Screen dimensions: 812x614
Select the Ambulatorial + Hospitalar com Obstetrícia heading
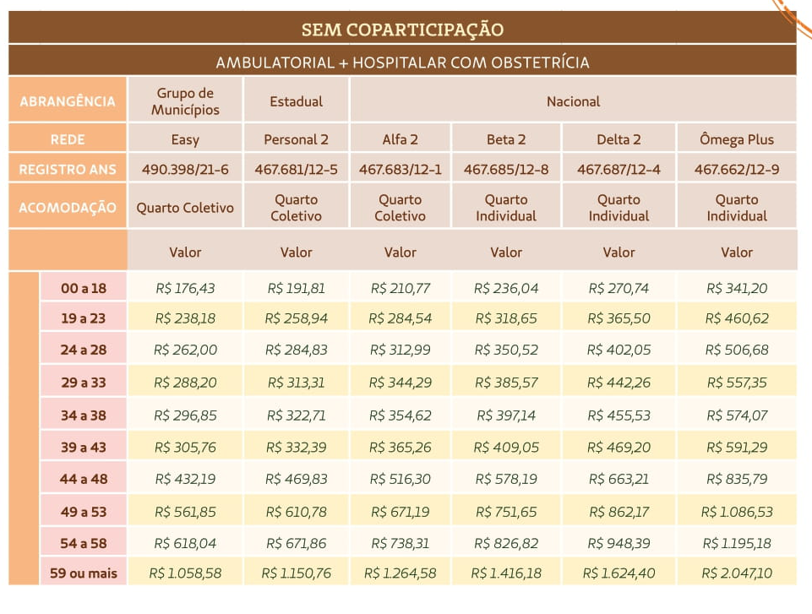pos(402,62)
